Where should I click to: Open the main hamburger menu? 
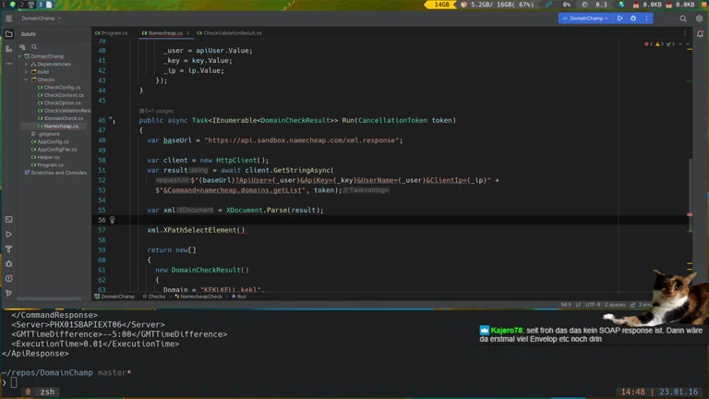click(8, 18)
